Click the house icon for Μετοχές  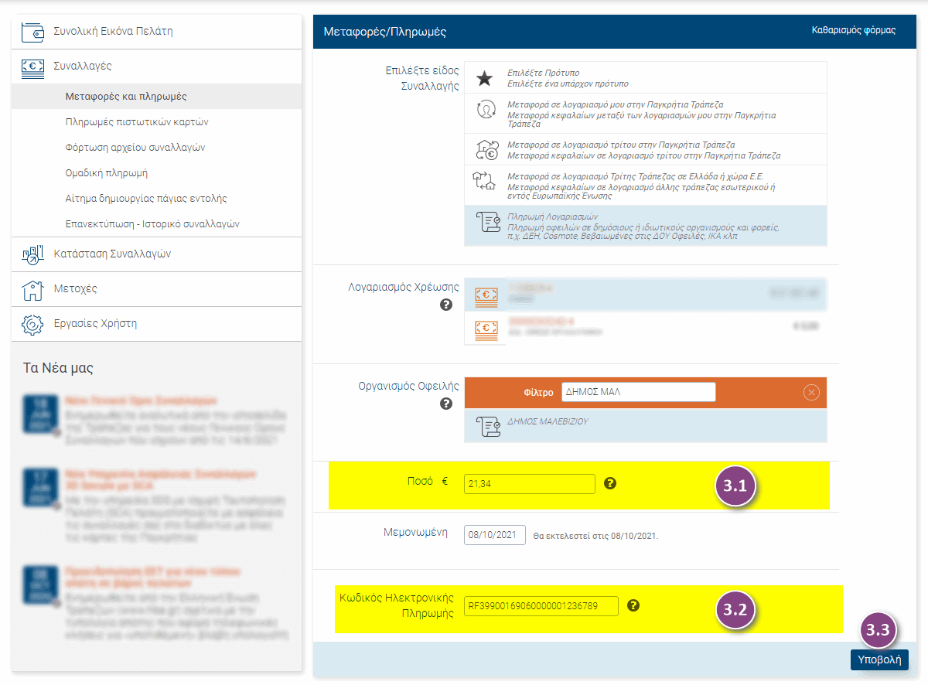[32, 289]
